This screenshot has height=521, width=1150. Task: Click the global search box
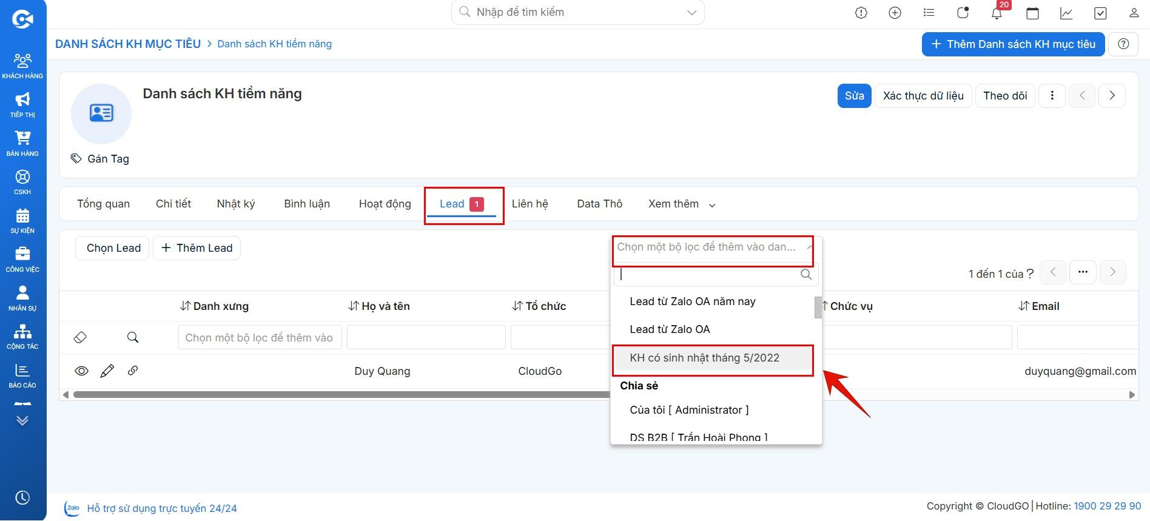[577, 12]
